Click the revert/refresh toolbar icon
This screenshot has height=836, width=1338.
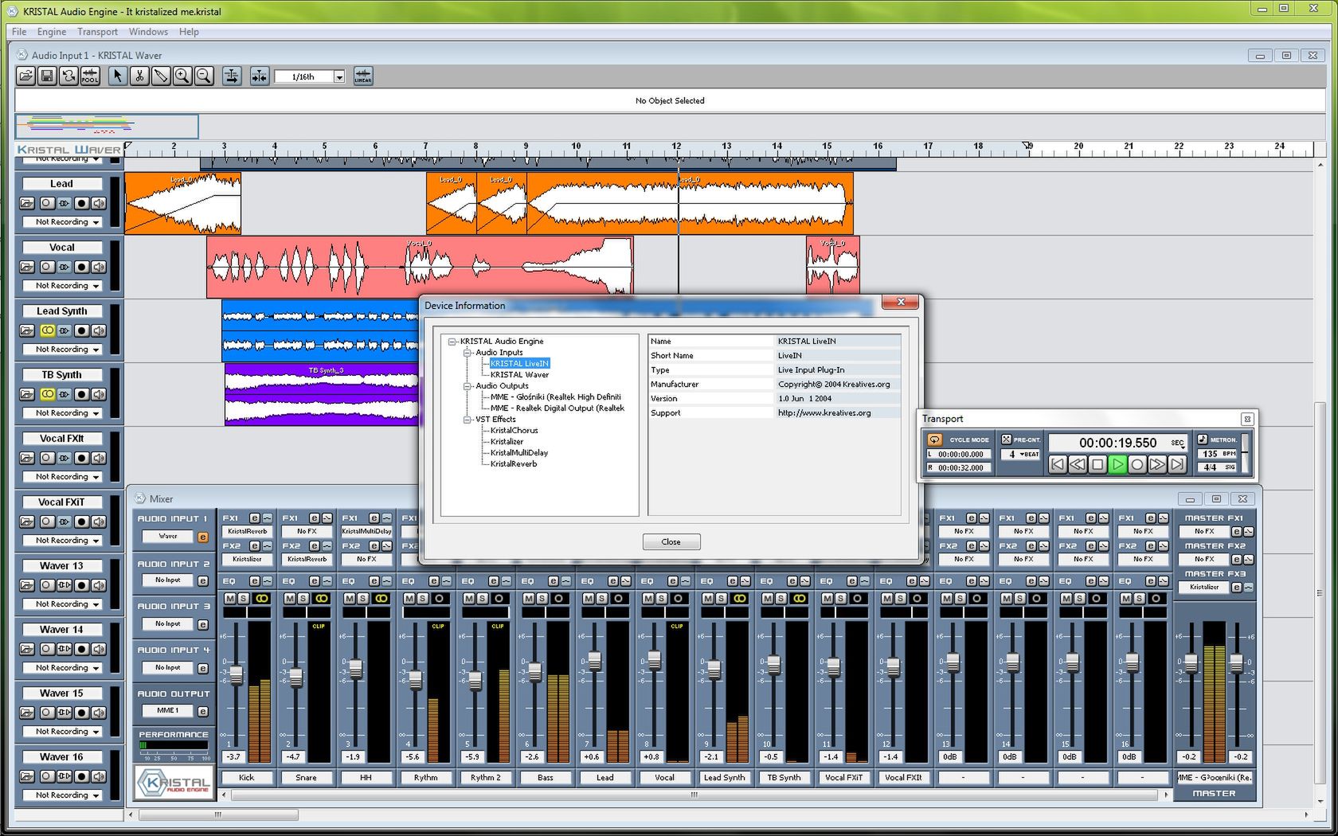click(x=68, y=76)
